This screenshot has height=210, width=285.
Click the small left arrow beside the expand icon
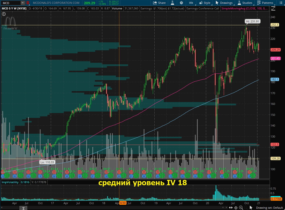[x=223, y=207]
